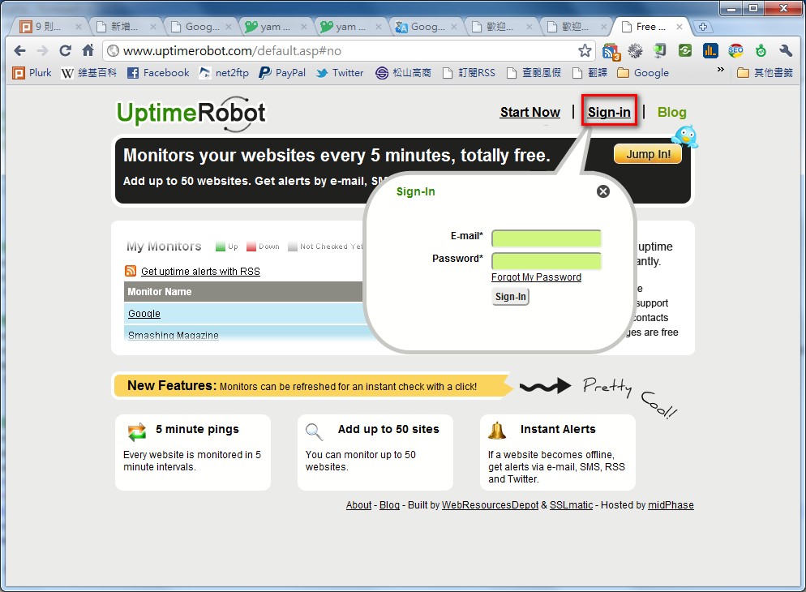
Task: Open the About footer link
Action: pyautogui.click(x=358, y=505)
